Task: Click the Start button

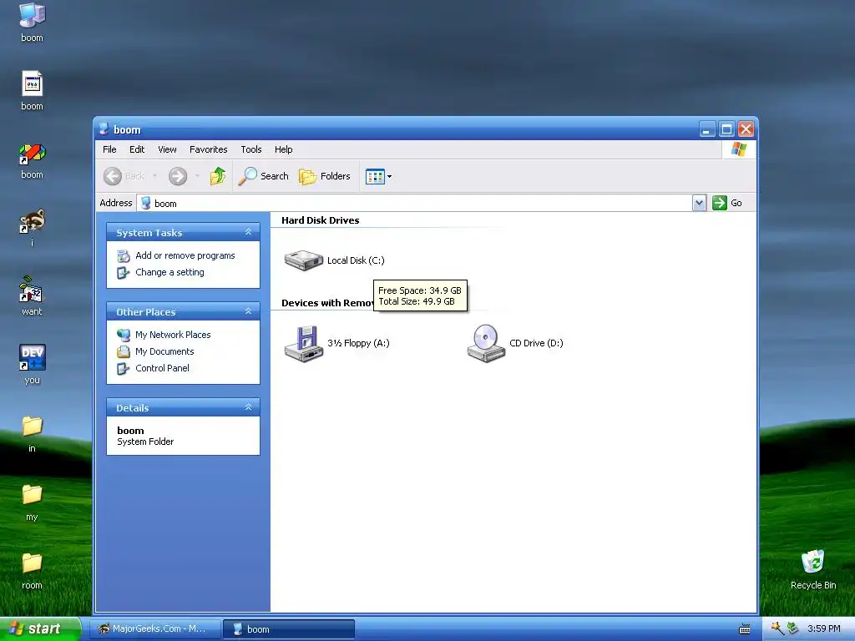Action: tap(40, 628)
